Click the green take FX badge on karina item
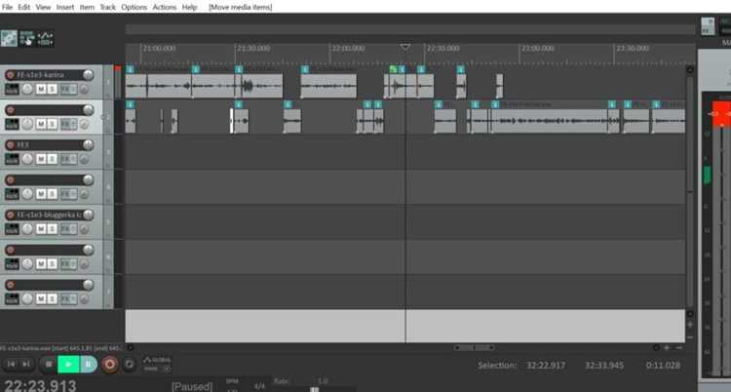731x392 pixels. [394, 69]
